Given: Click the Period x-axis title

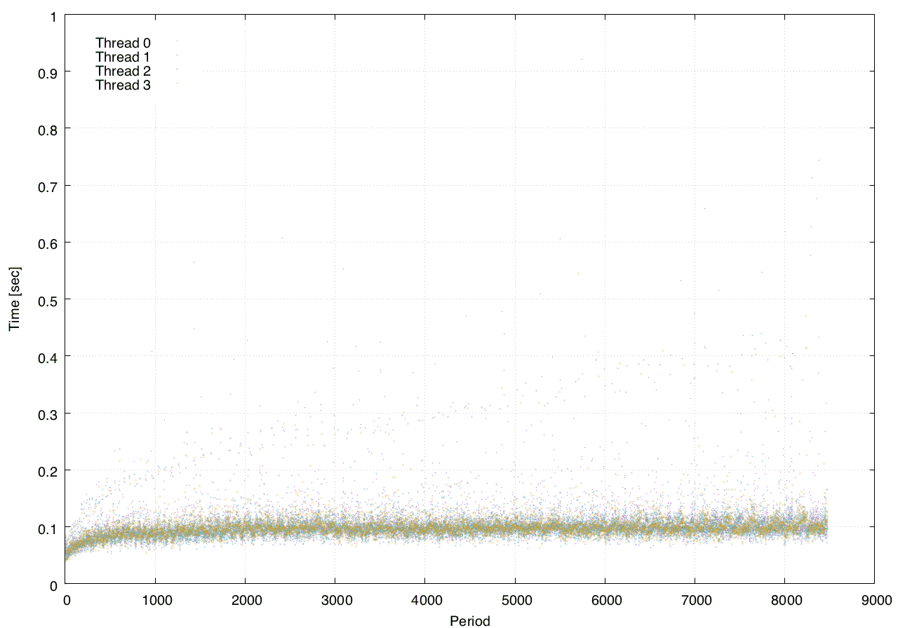Looking at the screenshot, I should (469, 620).
